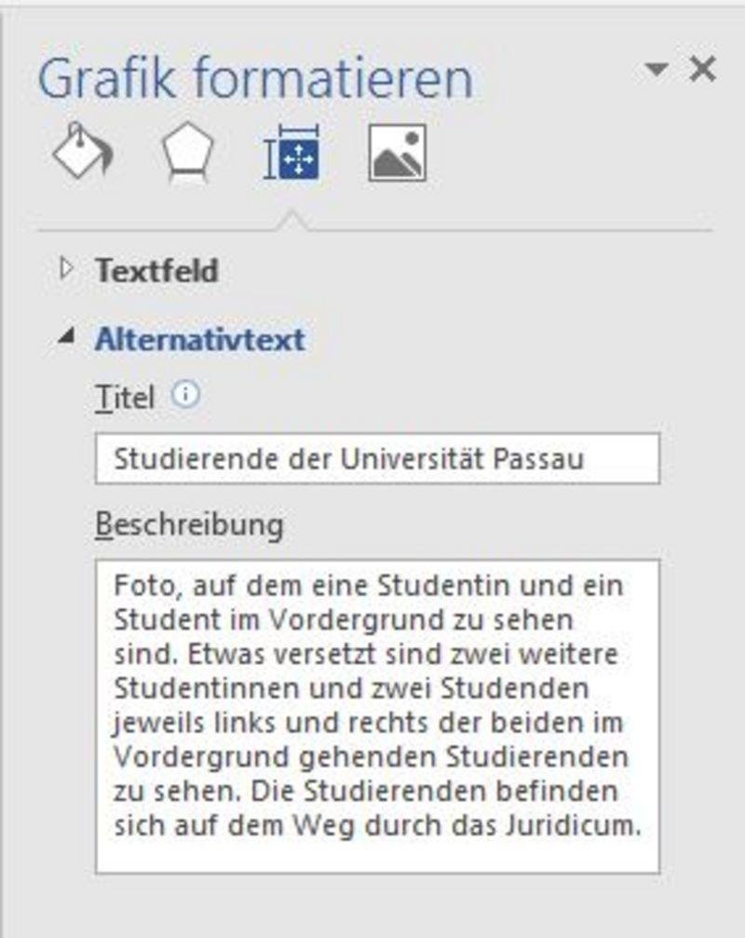Click the info icon beside Titel
The image size is (745, 938).
(186, 395)
